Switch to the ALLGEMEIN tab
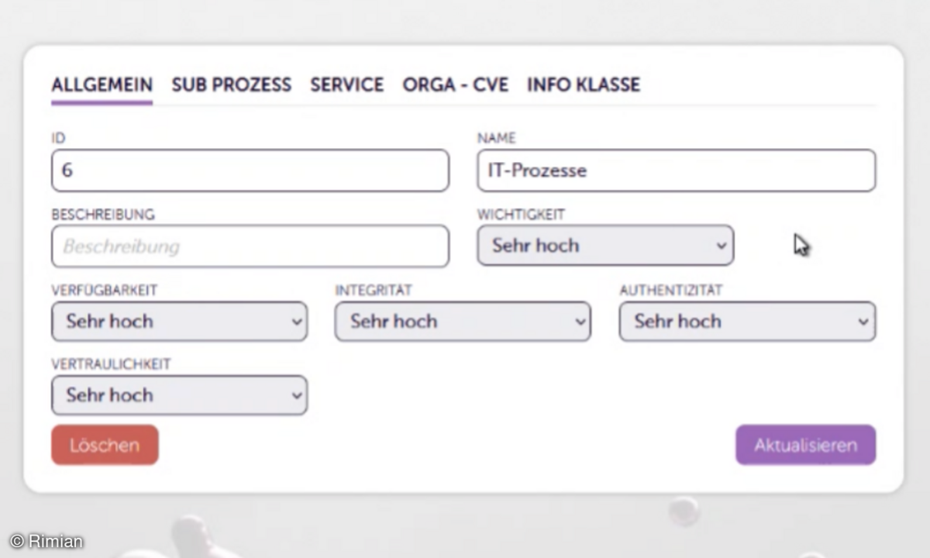The height and width of the screenshot is (558, 930). pyautogui.click(x=102, y=84)
